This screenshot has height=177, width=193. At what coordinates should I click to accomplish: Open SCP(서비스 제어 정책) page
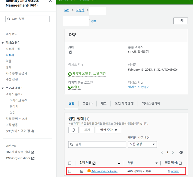(x=20, y=131)
